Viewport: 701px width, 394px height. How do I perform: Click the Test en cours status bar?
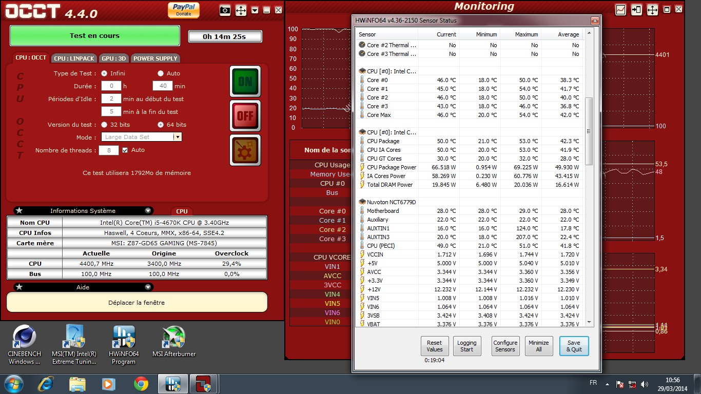click(94, 36)
